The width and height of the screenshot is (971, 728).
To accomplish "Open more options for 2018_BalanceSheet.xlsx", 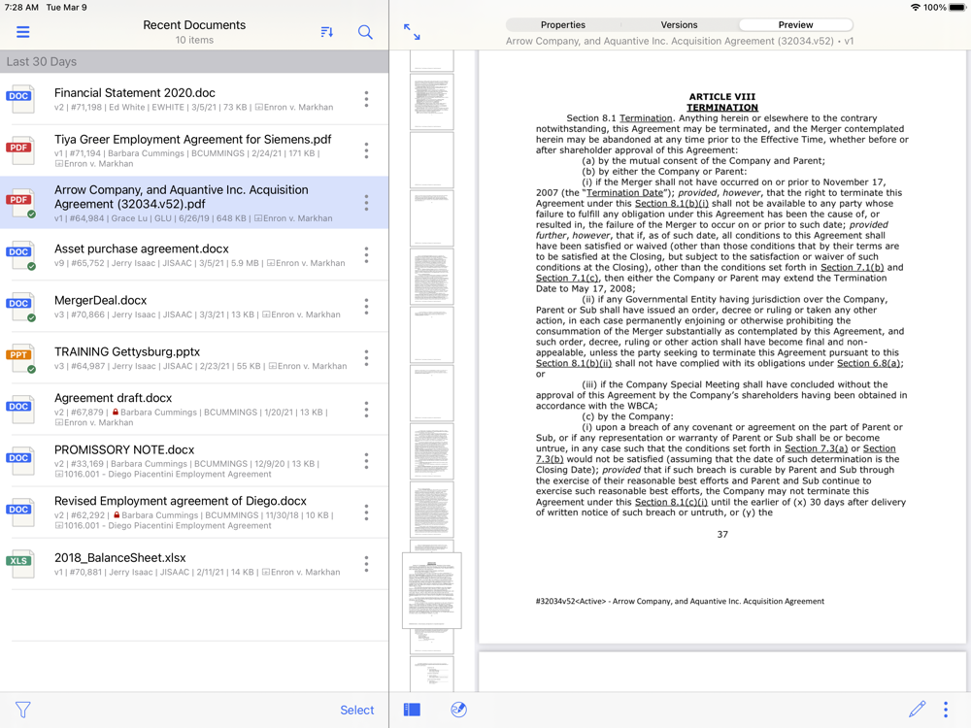I will (367, 563).
